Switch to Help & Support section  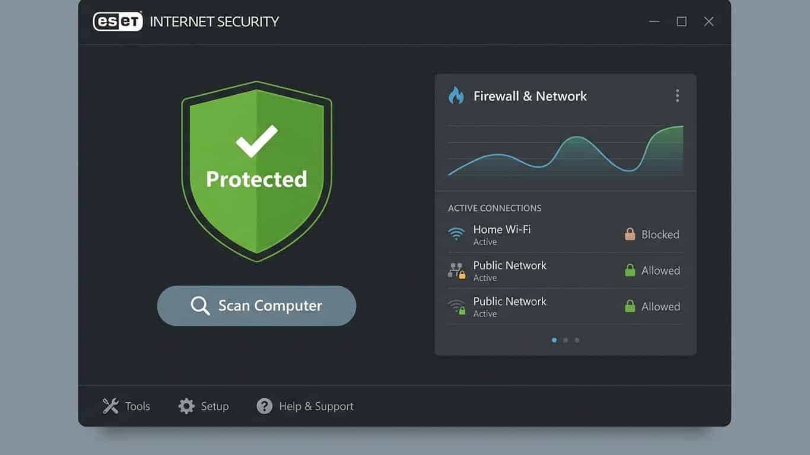coord(304,406)
